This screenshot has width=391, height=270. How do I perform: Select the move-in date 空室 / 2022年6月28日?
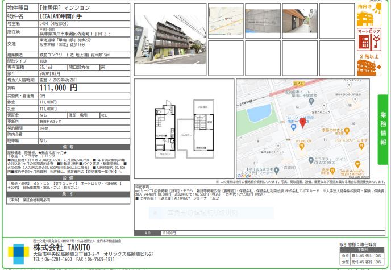(x=59, y=80)
